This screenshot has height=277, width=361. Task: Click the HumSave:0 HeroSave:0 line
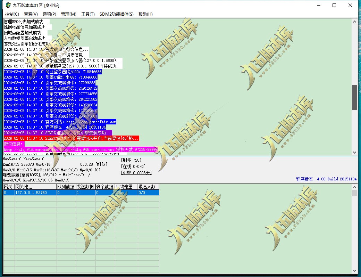(x=24, y=159)
